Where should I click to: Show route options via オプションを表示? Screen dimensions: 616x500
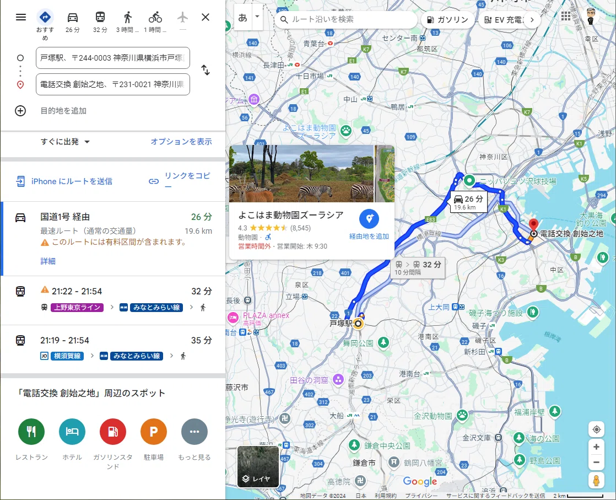click(x=181, y=142)
